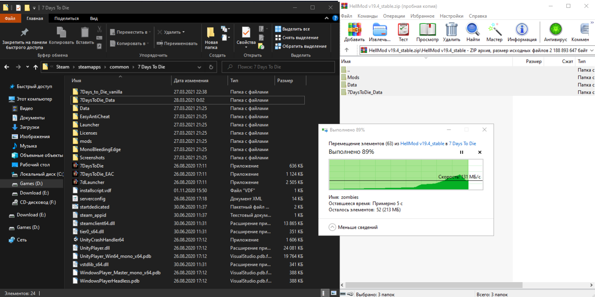
Task: Open the 7 Days To Die destination link
Action: [x=462, y=144]
